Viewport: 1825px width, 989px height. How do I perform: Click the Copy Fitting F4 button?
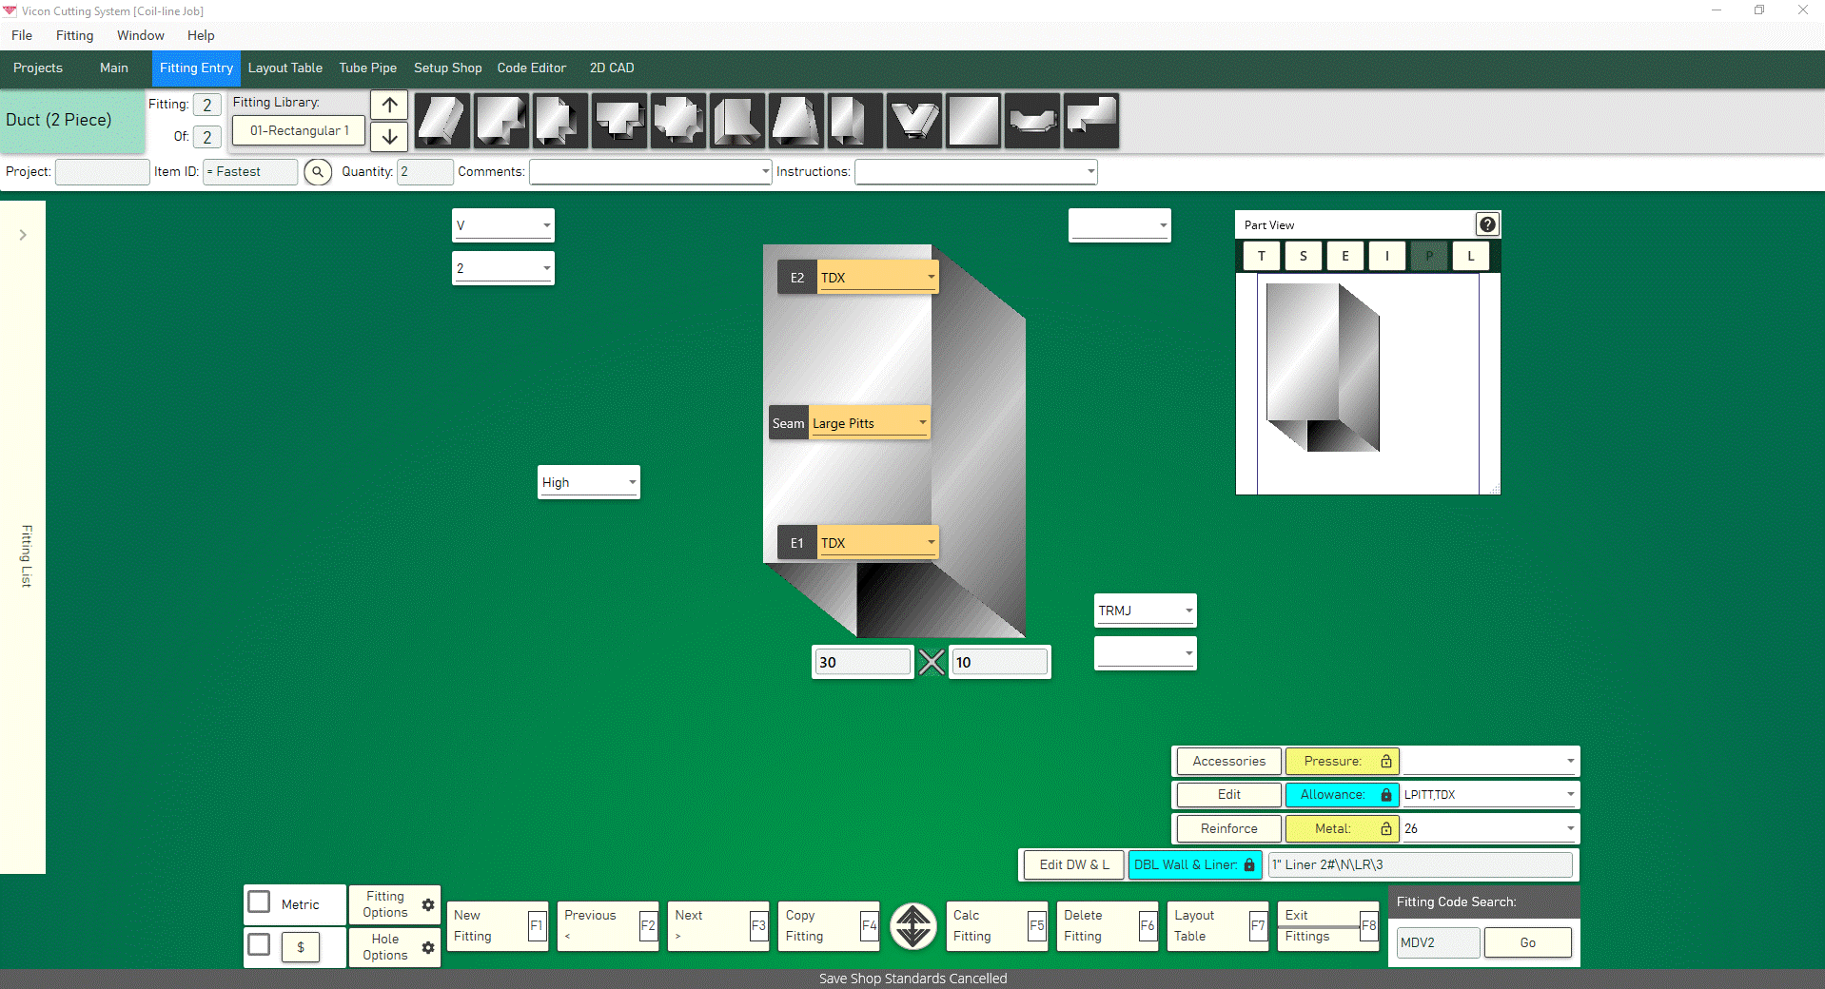click(829, 926)
